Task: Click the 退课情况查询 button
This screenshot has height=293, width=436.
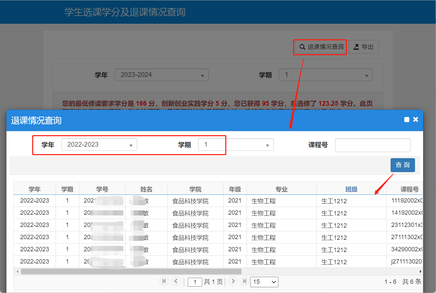Action: pyautogui.click(x=320, y=47)
